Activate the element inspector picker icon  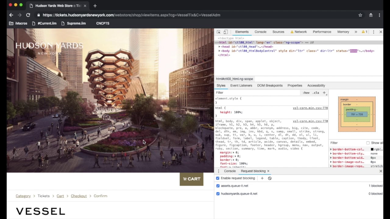tap(219, 32)
